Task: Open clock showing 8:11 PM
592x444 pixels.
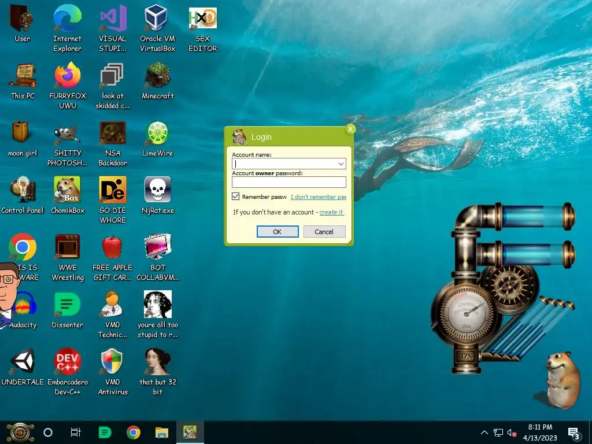Action: coord(540,432)
